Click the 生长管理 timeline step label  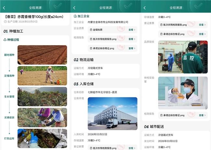coord(9,96)
